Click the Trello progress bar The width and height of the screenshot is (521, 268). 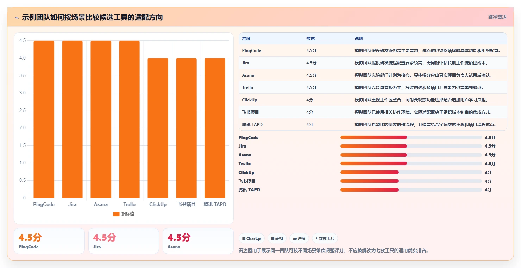pos(411,163)
